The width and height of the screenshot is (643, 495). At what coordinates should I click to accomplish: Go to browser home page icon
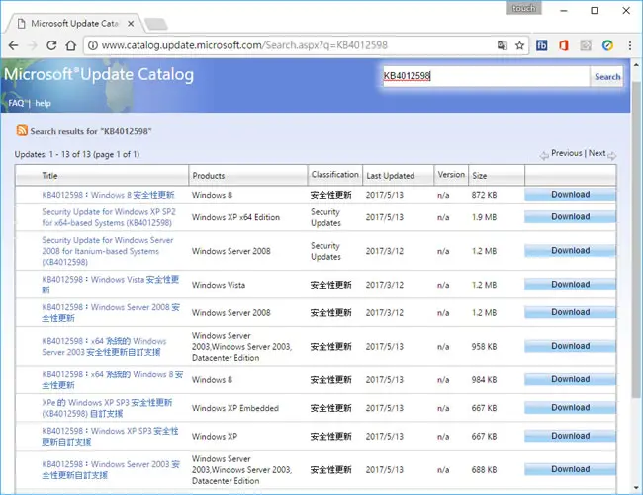pyautogui.click(x=71, y=45)
